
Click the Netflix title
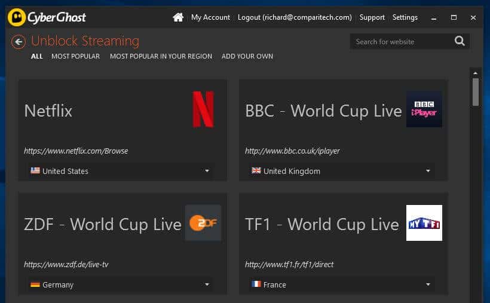(48, 111)
